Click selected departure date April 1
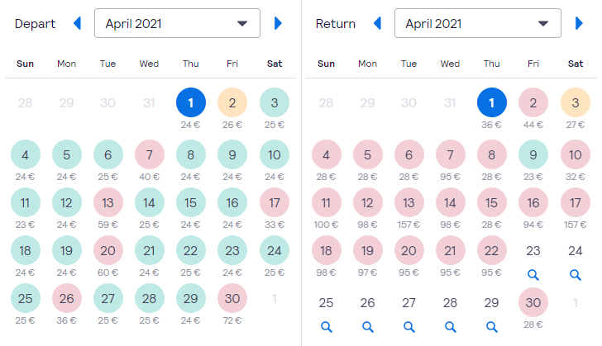Viewport: 602px width, 346px height. click(191, 102)
